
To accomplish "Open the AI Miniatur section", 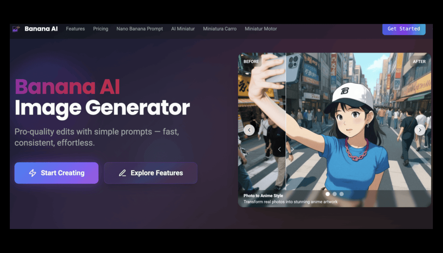I will pos(183,29).
